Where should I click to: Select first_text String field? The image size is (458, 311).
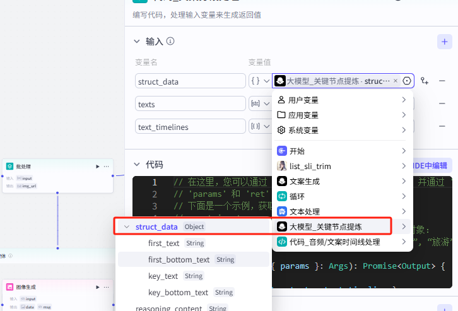194,243
